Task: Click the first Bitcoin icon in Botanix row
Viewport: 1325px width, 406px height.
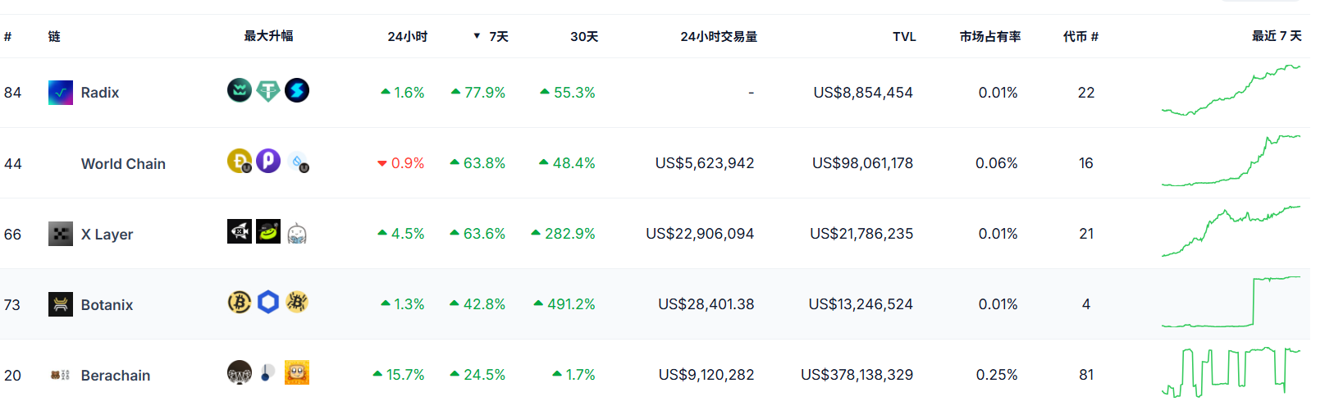Action: tap(239, 302)
